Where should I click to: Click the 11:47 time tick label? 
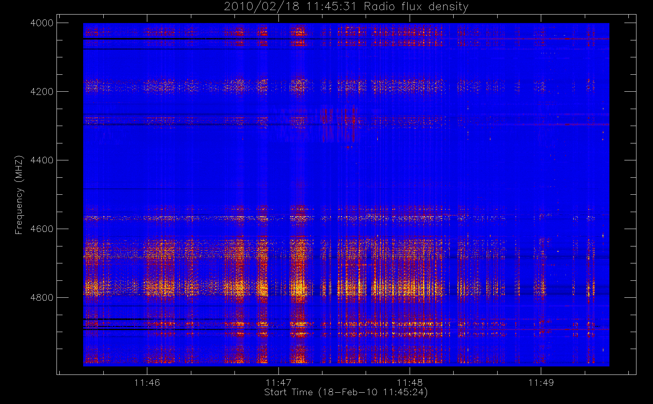278,383
